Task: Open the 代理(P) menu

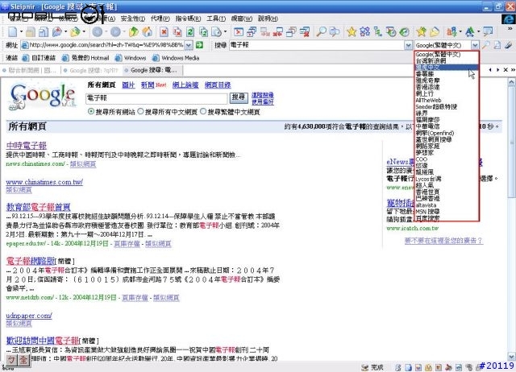Action: 160,19
